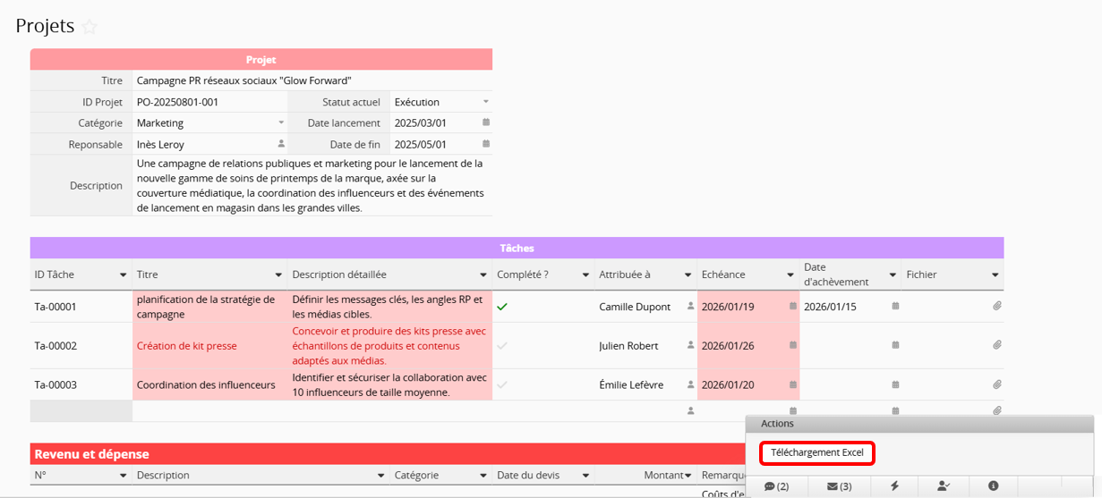Open the approval user-check icon tab
The height and width of the screenshot is (498, 1102).
point(944,486)
